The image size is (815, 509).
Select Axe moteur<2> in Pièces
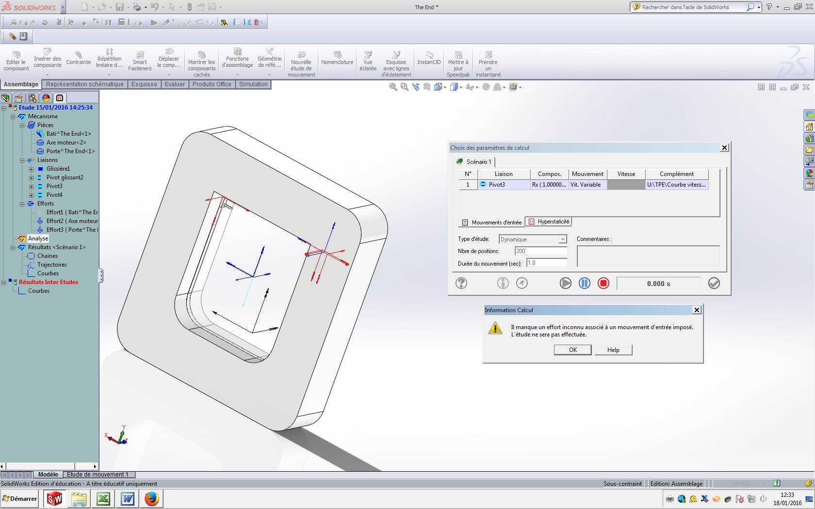[66, 143]
